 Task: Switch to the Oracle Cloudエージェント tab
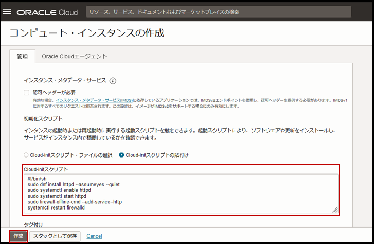coord(75,56)
